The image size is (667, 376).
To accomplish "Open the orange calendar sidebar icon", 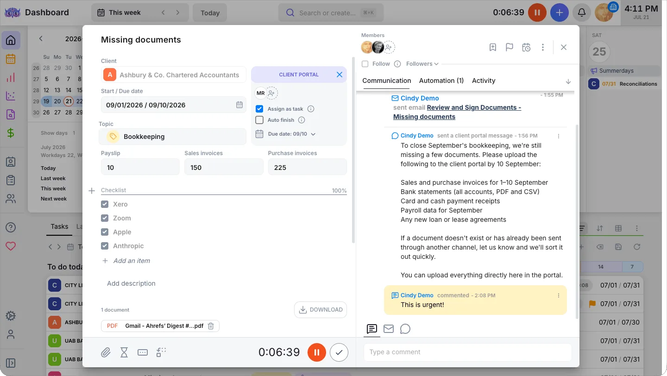I will pos(11,59).
